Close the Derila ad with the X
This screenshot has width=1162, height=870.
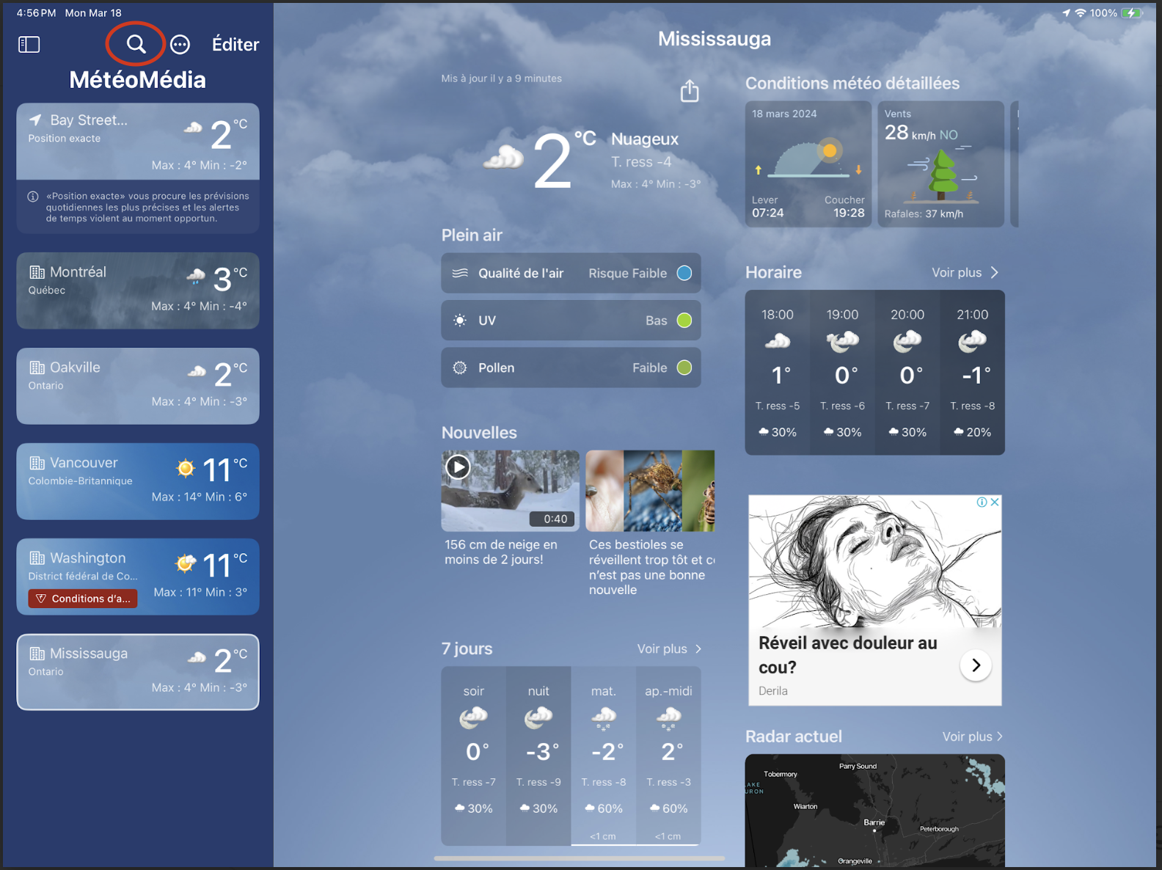pyautogui.click(x=995, y=502)
